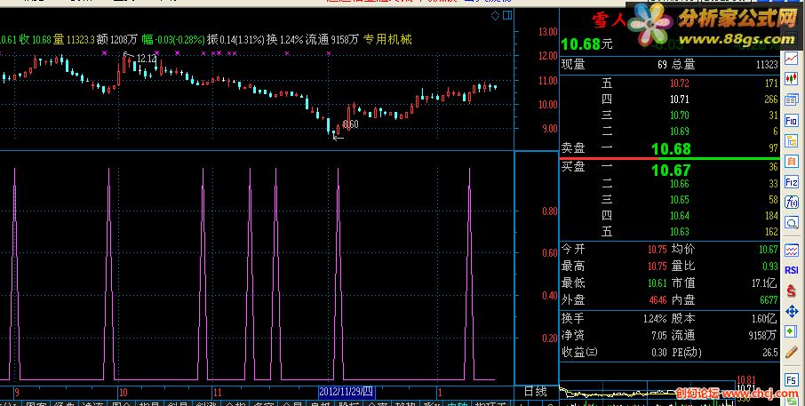Viewport: 805px width, 406px height.
Task: Select the RSI indicator icon
Action: [x=791, y=270]
